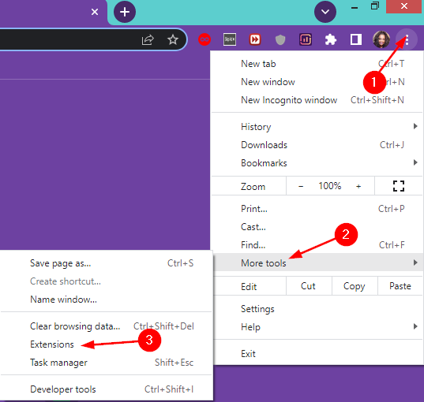The height and width of the screenshot is (402, 424).
Task: Click the gray square extension icon
Action: tap(230, 39)
